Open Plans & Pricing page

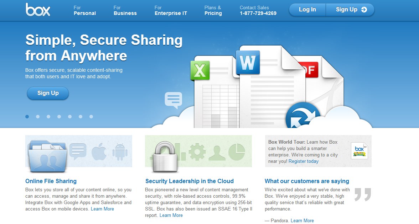tap(213, 10)
